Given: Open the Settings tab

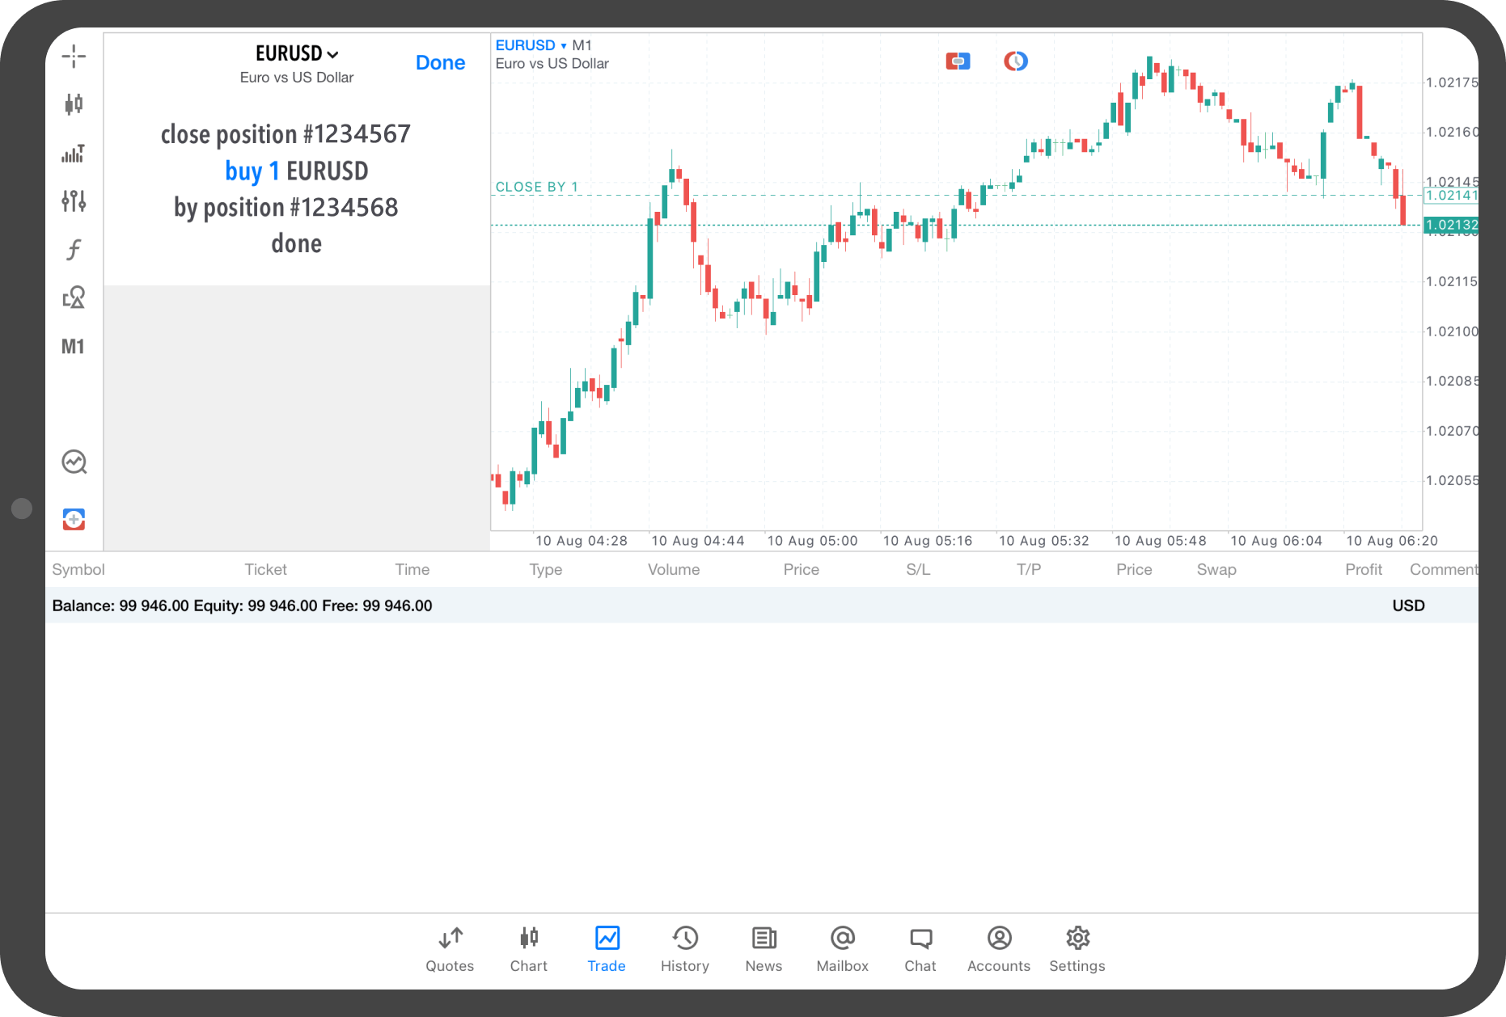Looking at the screenshot, I should click(x=1077, y=948).
